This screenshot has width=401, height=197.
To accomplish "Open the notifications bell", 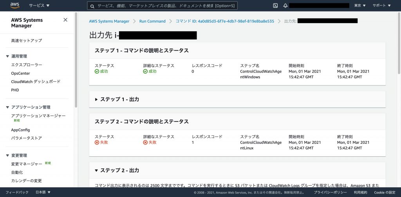I will click(285, 5).
